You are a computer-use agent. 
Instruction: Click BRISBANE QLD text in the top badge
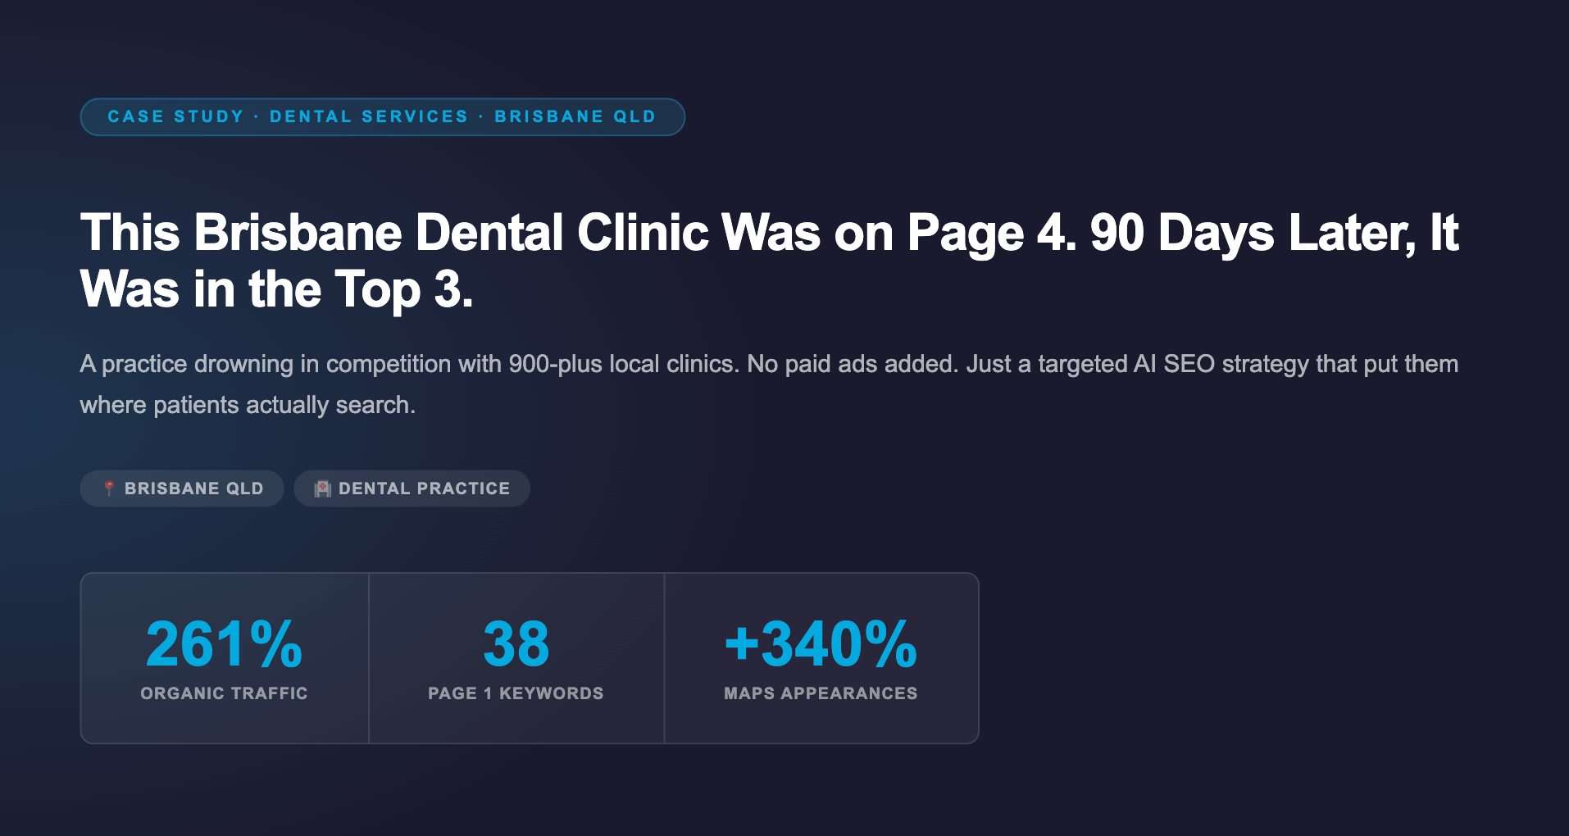(x=575, y=116)
